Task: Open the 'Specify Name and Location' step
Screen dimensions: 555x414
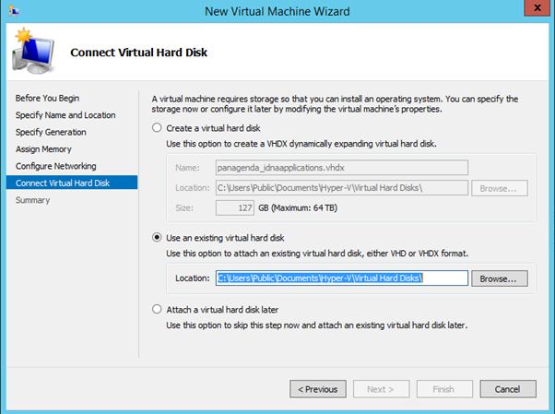Action: (x=65, y=115)
